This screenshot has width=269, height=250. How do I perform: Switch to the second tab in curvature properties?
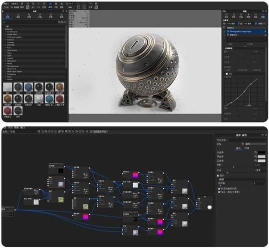(x=247, y=148)
